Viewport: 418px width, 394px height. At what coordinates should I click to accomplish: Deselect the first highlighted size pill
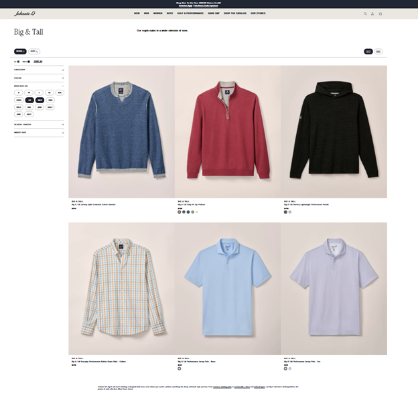[x=29, y=99]
